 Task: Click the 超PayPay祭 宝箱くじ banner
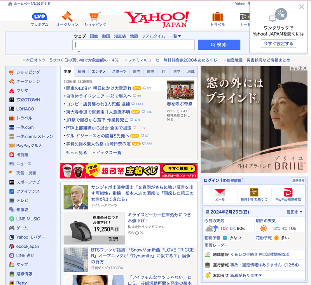[129, 171]
